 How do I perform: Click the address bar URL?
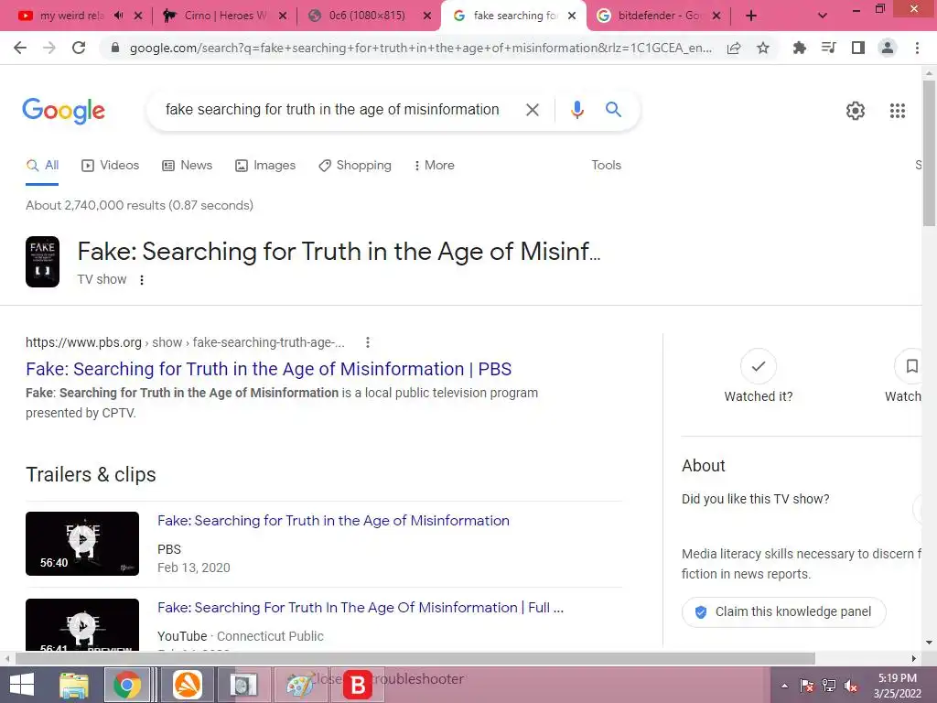[420, 48]
